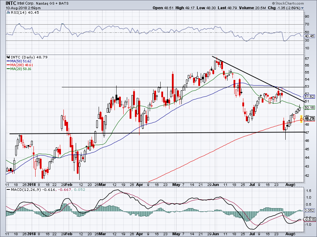Click the blue MA(50) legend line marker
Image resolution: width=317 pixels, height=237 pixels.
click(x=8, y=61)
